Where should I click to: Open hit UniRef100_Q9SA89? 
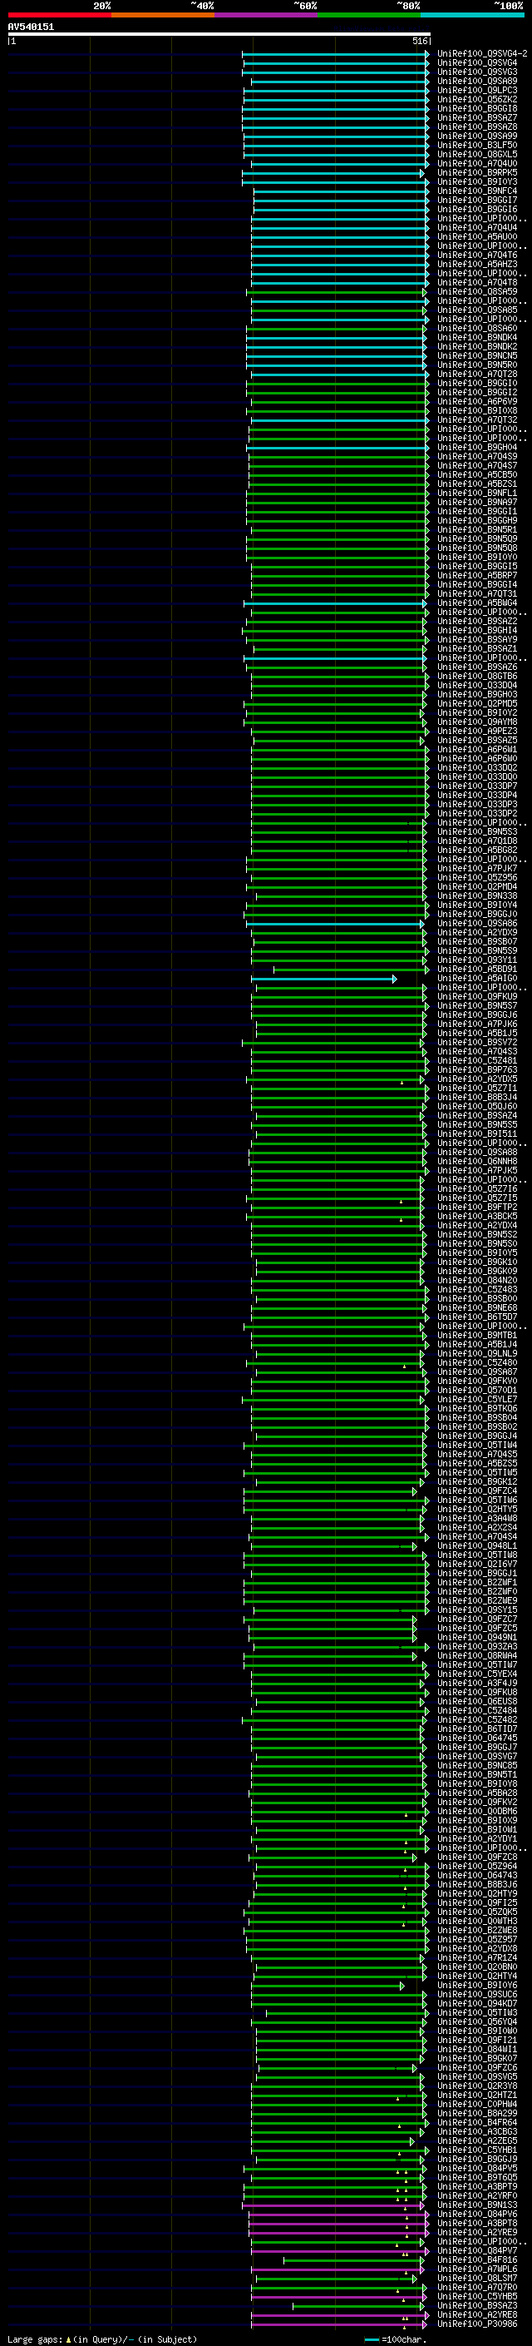click(x=477, y=81)
